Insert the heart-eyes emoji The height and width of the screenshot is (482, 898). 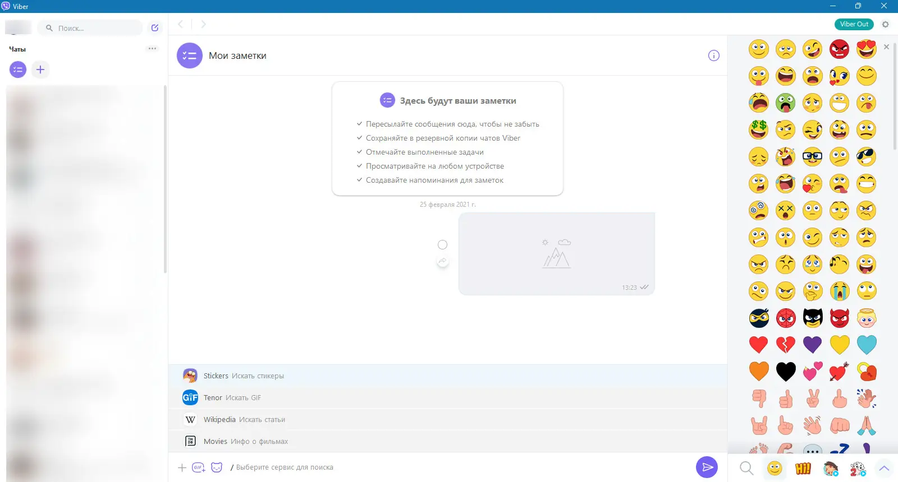pos(867,49)
